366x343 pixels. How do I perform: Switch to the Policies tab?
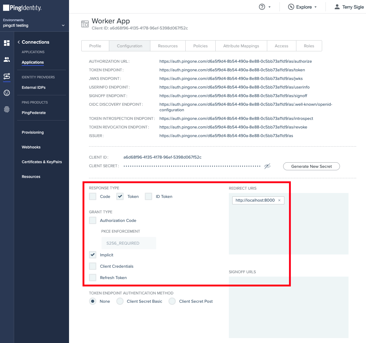pyautogui.click(x=200, y=45)
